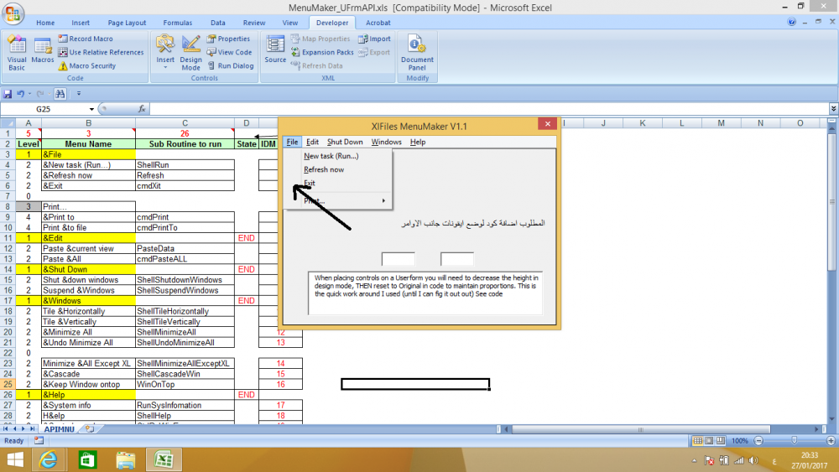The image size is (839, 472).
Task: Click the 100% zoom level
Action: tap(740, 441)
